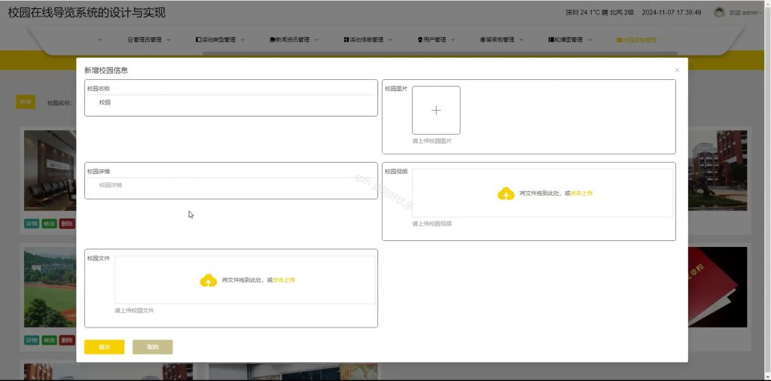Screen dimensions: 771x381
Task: Focus the 校园名称 input field
Action: pos(231,102)
